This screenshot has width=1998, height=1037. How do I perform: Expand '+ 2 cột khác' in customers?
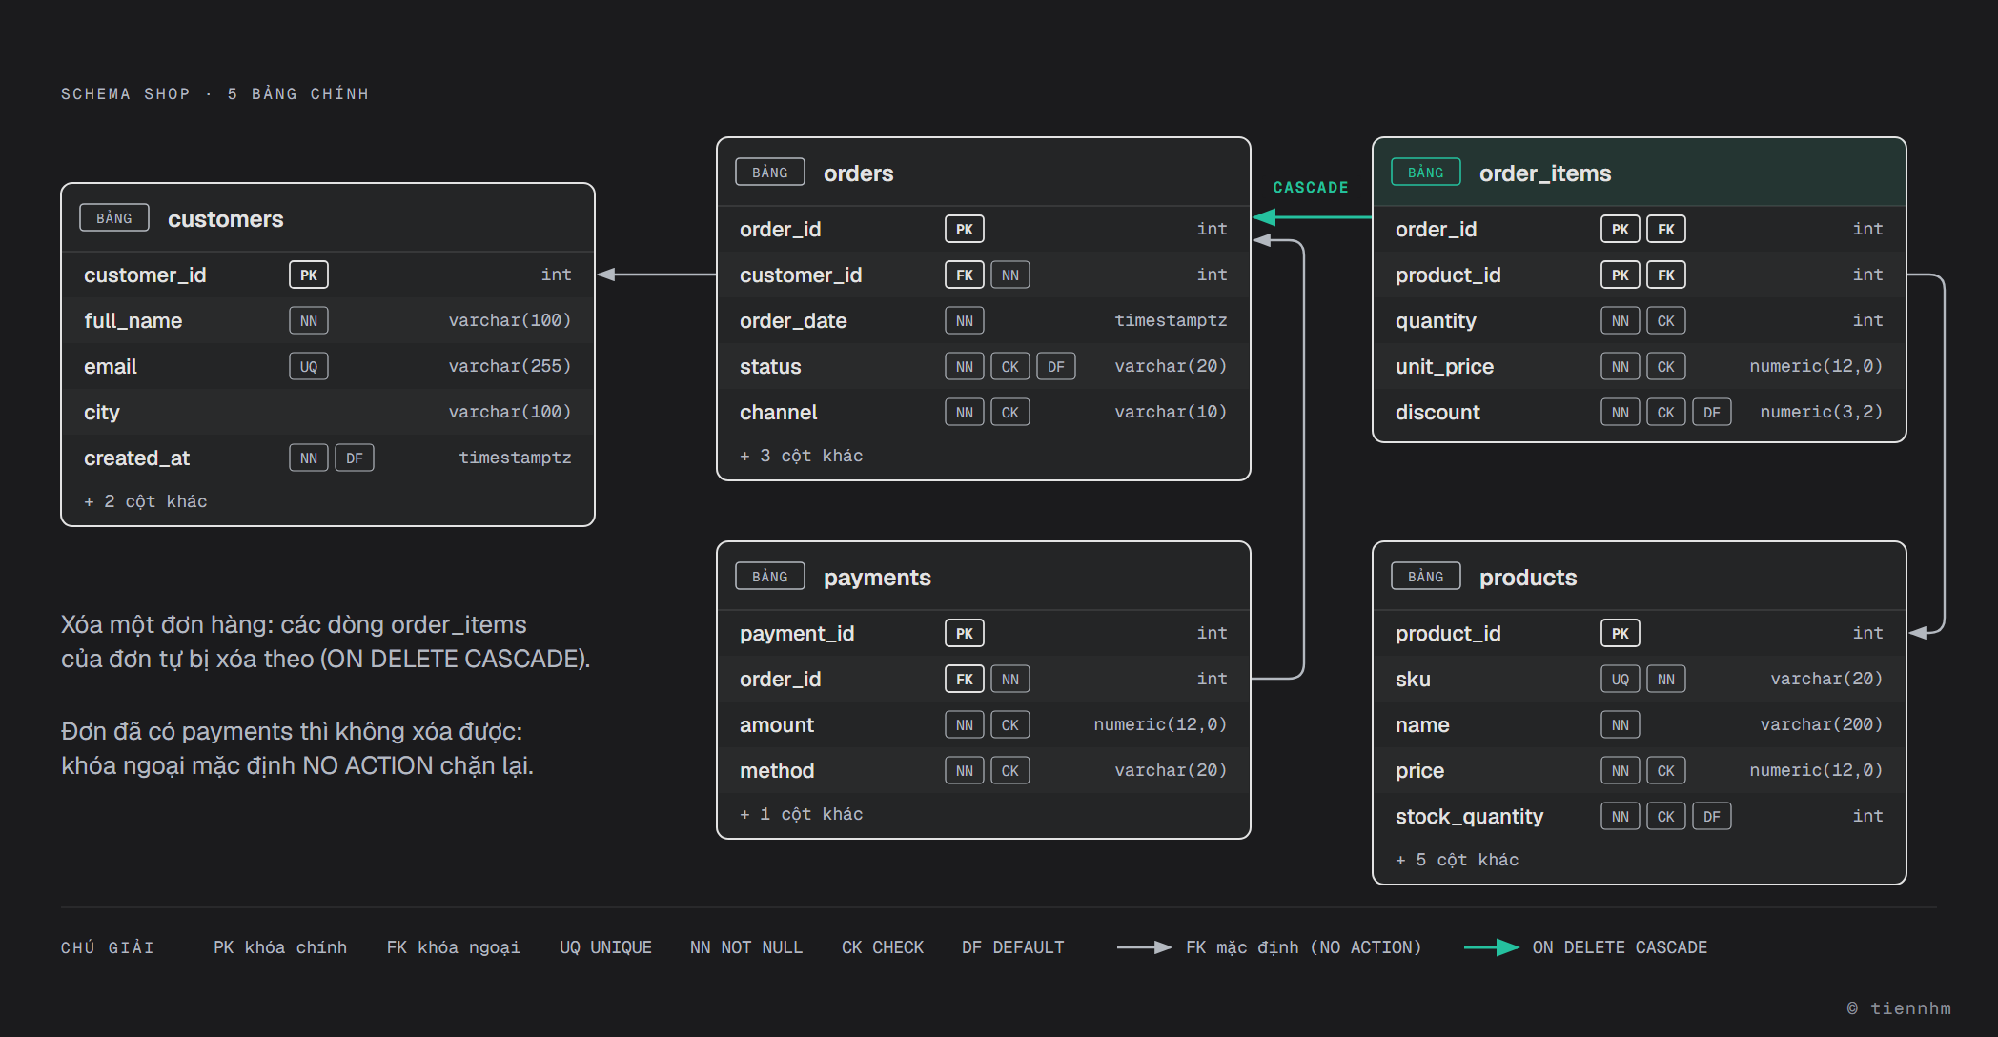[x=146, y=501]
